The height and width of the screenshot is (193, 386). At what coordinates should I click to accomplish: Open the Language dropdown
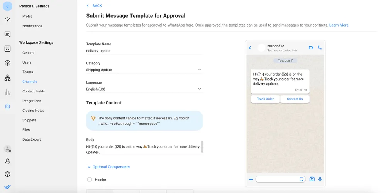[144, 89]
